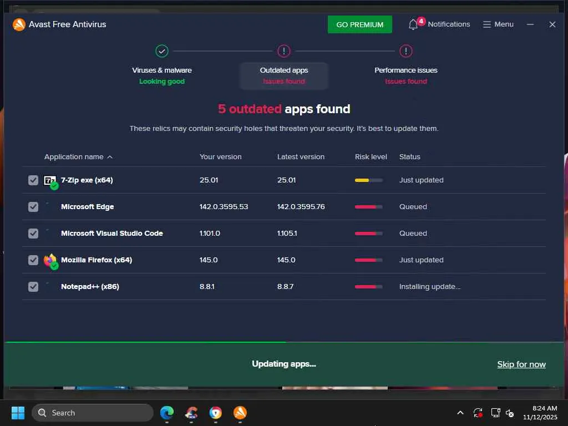Screen dimensions: 568x426
Task: Click Edge your version 142.0.3595.53
Action: click(x=224, y=207)
